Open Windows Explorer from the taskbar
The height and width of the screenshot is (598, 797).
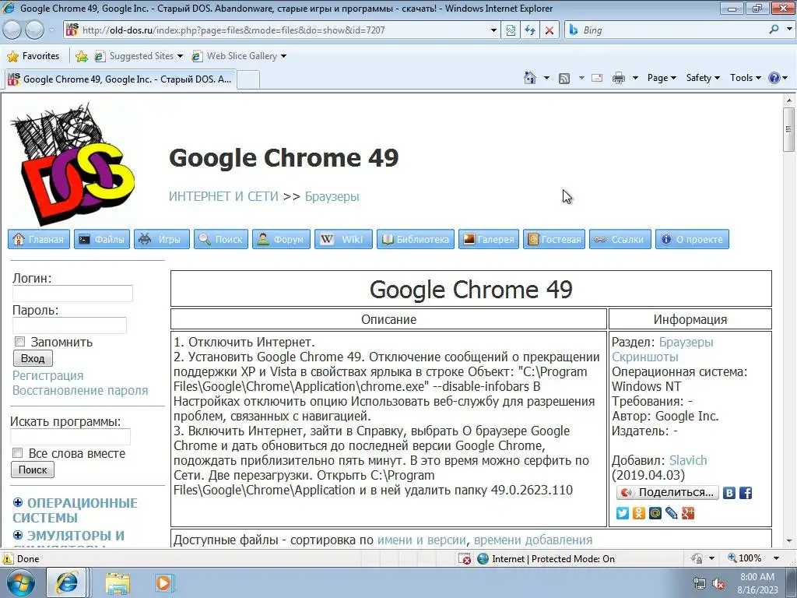(x=118, y=583)
